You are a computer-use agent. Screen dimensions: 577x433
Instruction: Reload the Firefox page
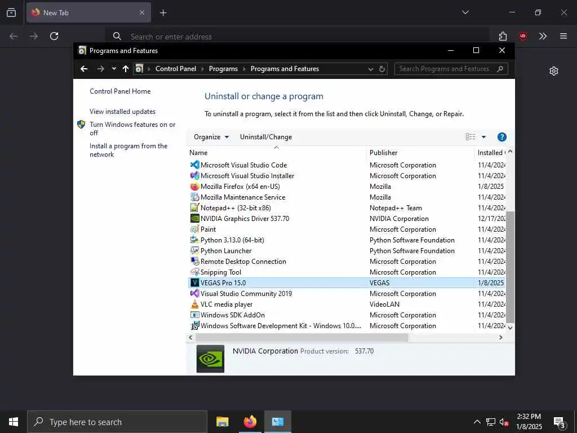tap(54, 36)
